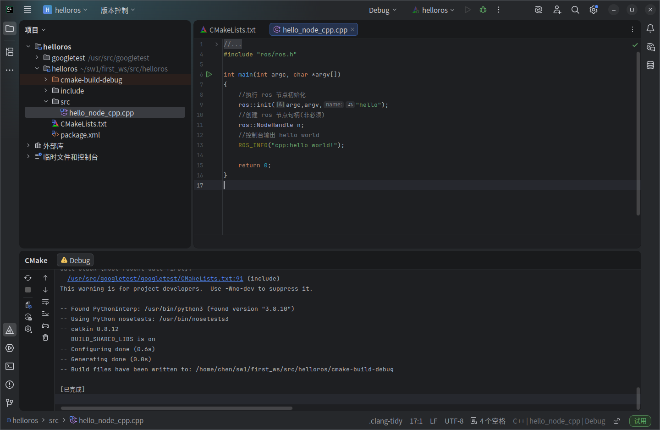This screenshot has height=430, width=660.
Task: Click the 试用 trial button
Action: [x=640, y=421]
